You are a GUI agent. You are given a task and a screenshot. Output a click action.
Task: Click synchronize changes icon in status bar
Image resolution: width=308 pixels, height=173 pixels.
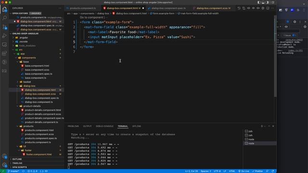[23, 171]
